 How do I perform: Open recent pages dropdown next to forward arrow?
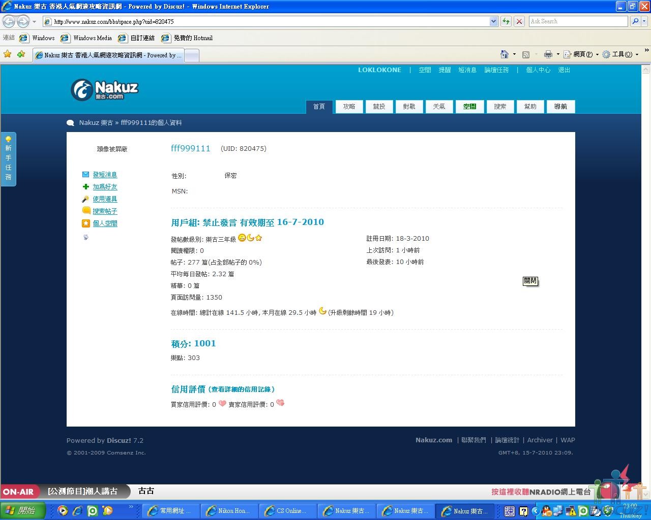[34, 22]
